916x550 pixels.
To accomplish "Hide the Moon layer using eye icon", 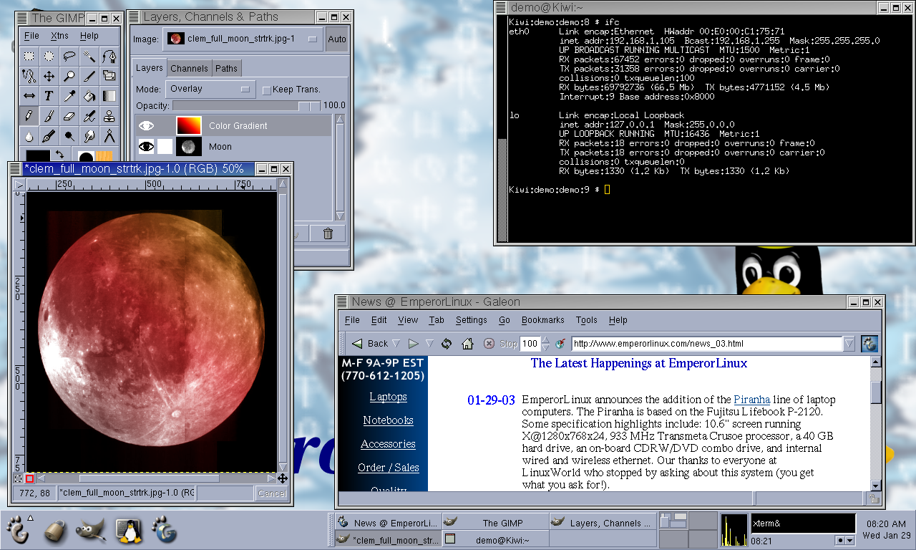I will point(147,146).
